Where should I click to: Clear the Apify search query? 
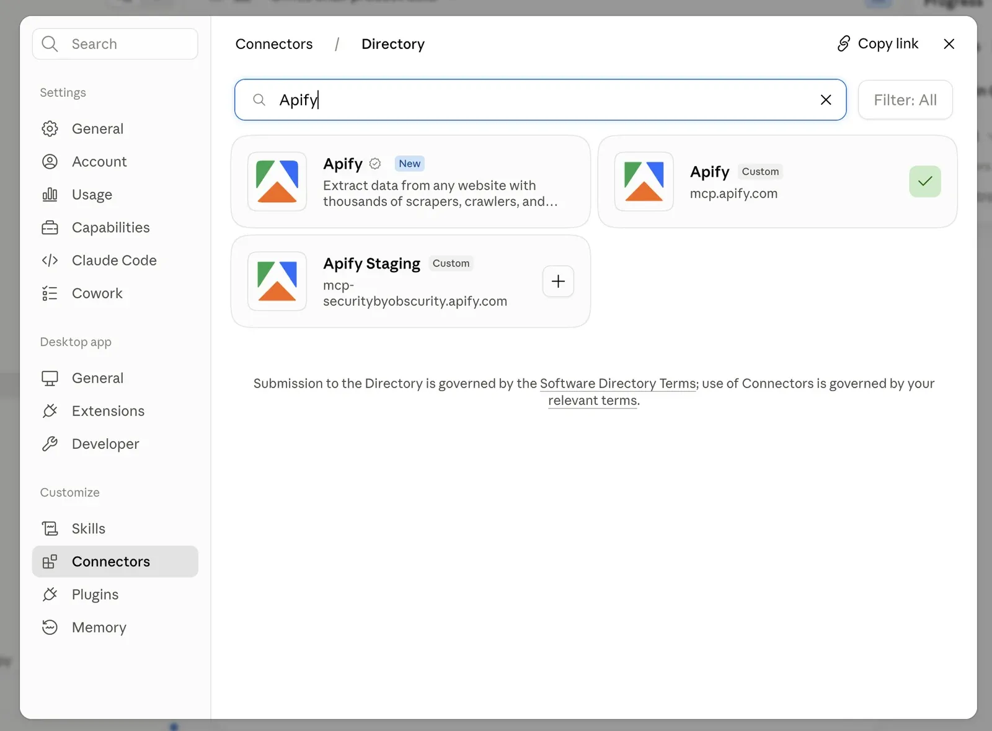point(826,100)
